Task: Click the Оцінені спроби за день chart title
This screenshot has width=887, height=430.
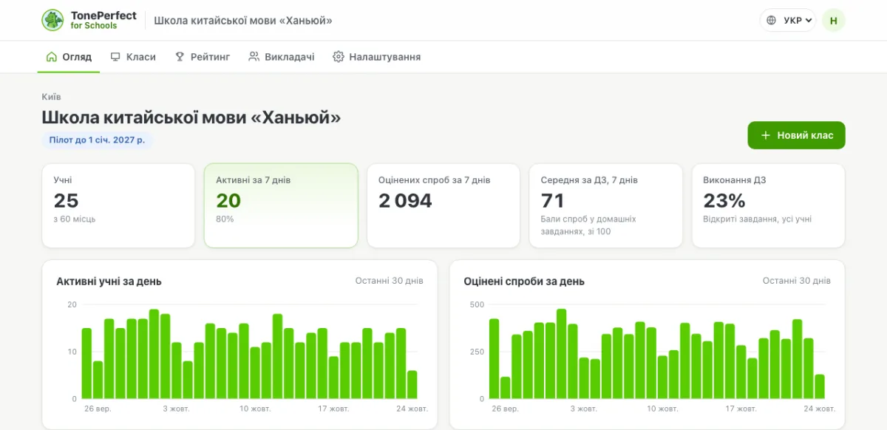Action: (x=524, y=281)
